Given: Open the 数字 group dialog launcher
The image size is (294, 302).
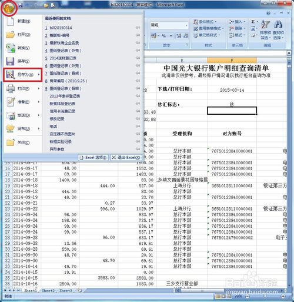Looking at the screenshot, I should click(187, 45).
